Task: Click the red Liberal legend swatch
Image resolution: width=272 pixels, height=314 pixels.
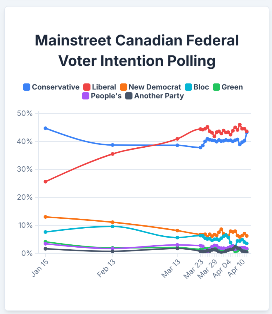Action: [x=87, y=87]
